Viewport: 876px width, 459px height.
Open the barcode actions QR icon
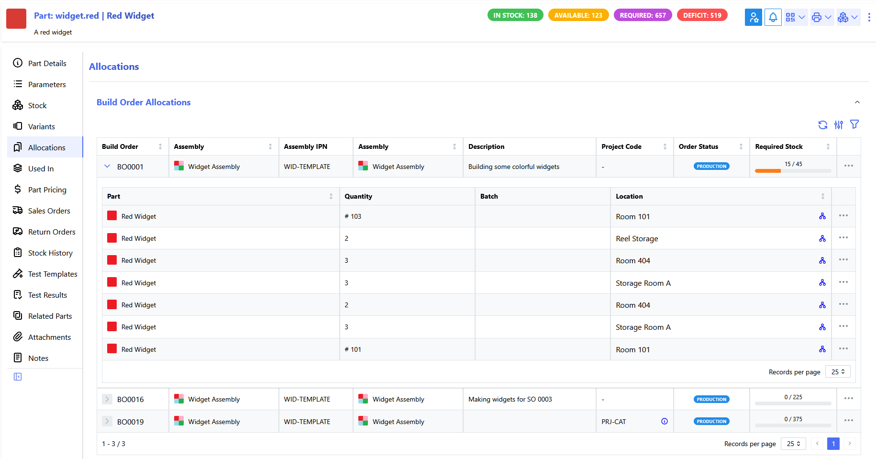tap(795, 18)
